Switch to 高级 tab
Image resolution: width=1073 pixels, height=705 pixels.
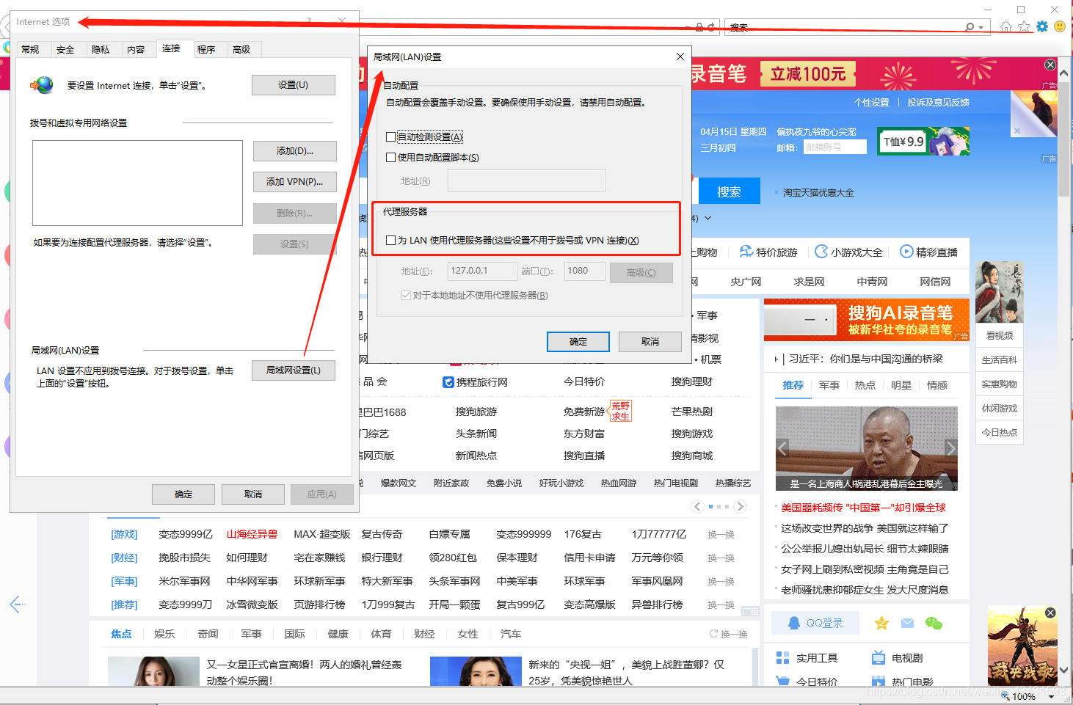coord(241,49)
